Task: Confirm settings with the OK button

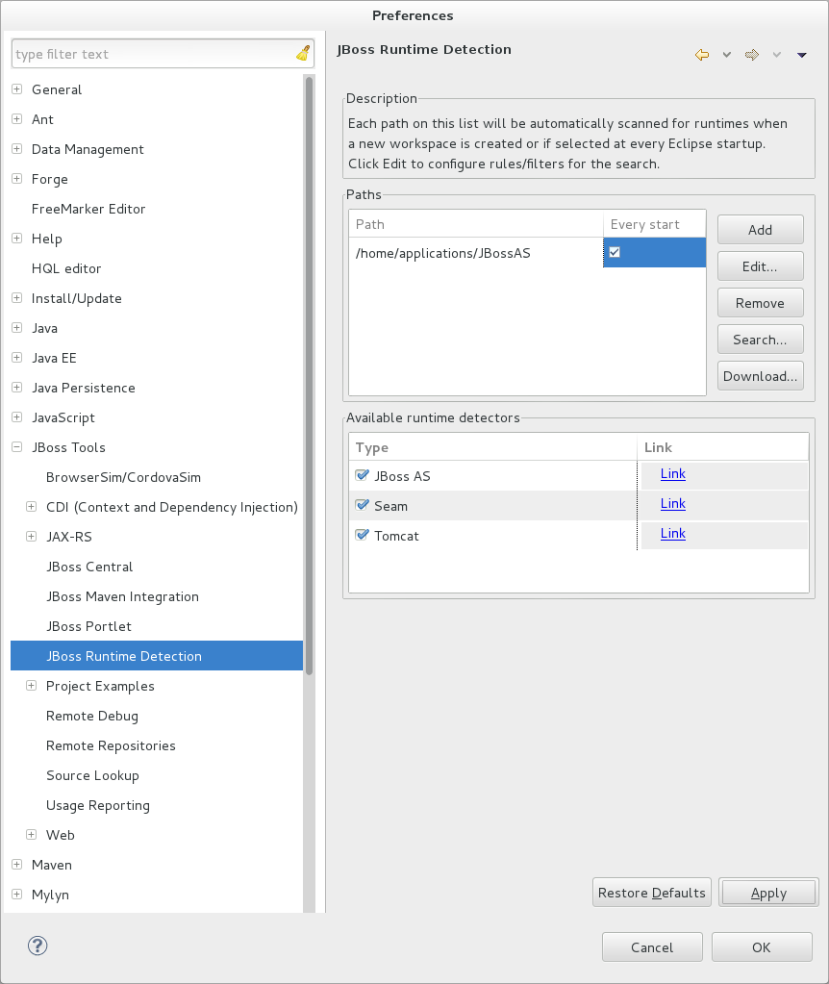Action: point(761,946)
